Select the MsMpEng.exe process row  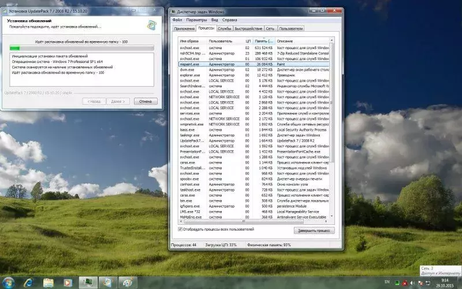click(254, 217)
